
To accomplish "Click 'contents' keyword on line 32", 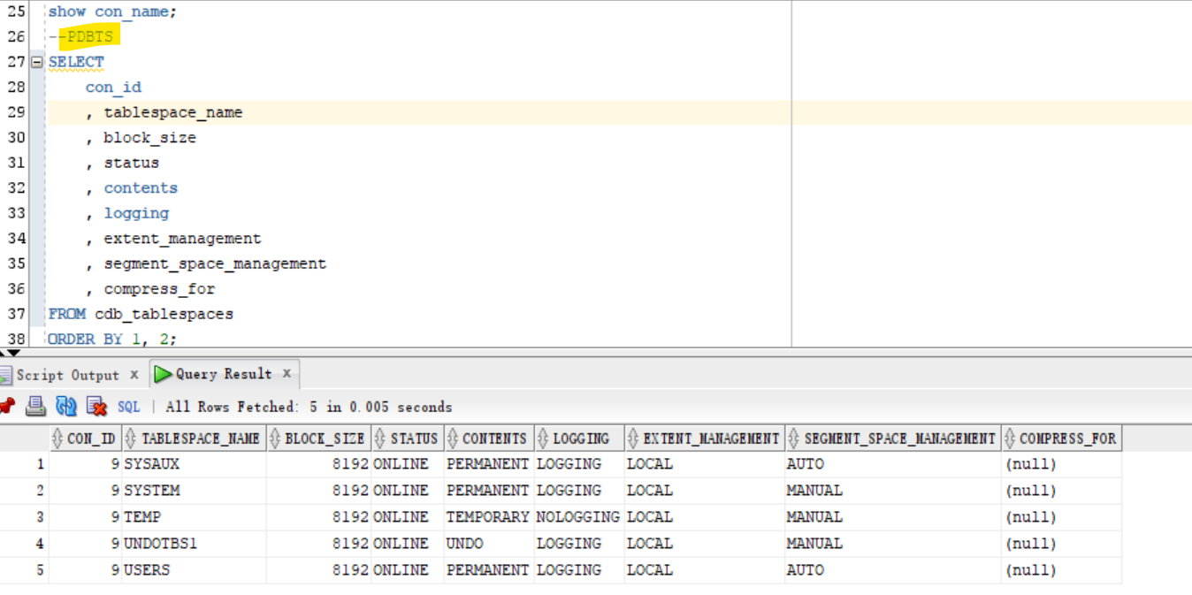I will click(141, 188).
